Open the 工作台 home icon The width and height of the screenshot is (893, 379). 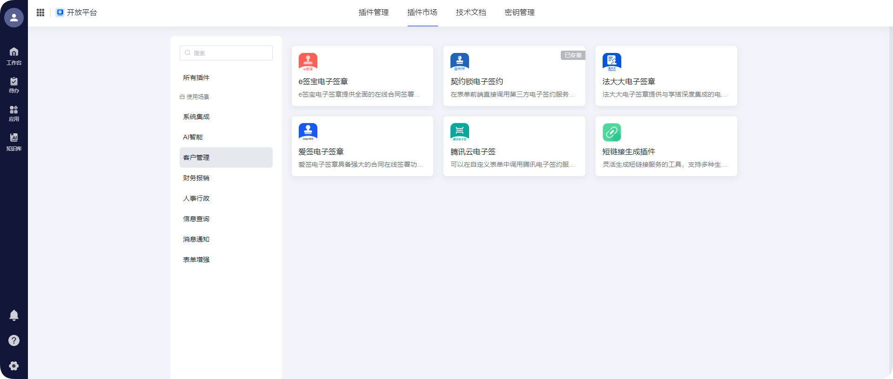(x=14, y=56)
